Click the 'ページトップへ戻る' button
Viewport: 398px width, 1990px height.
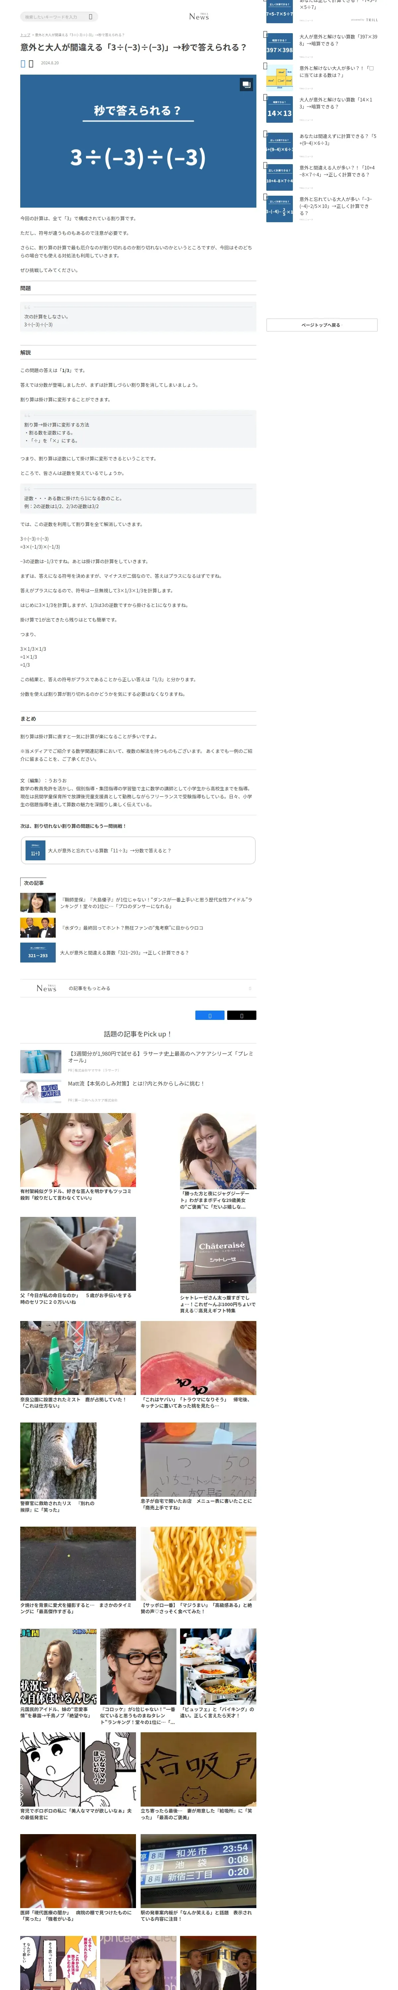point(321,325)
